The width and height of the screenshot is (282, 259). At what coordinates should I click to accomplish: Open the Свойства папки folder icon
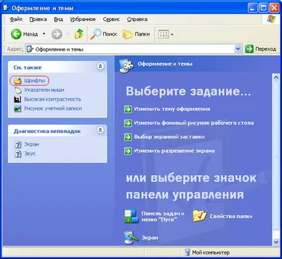tap(199, 216)
